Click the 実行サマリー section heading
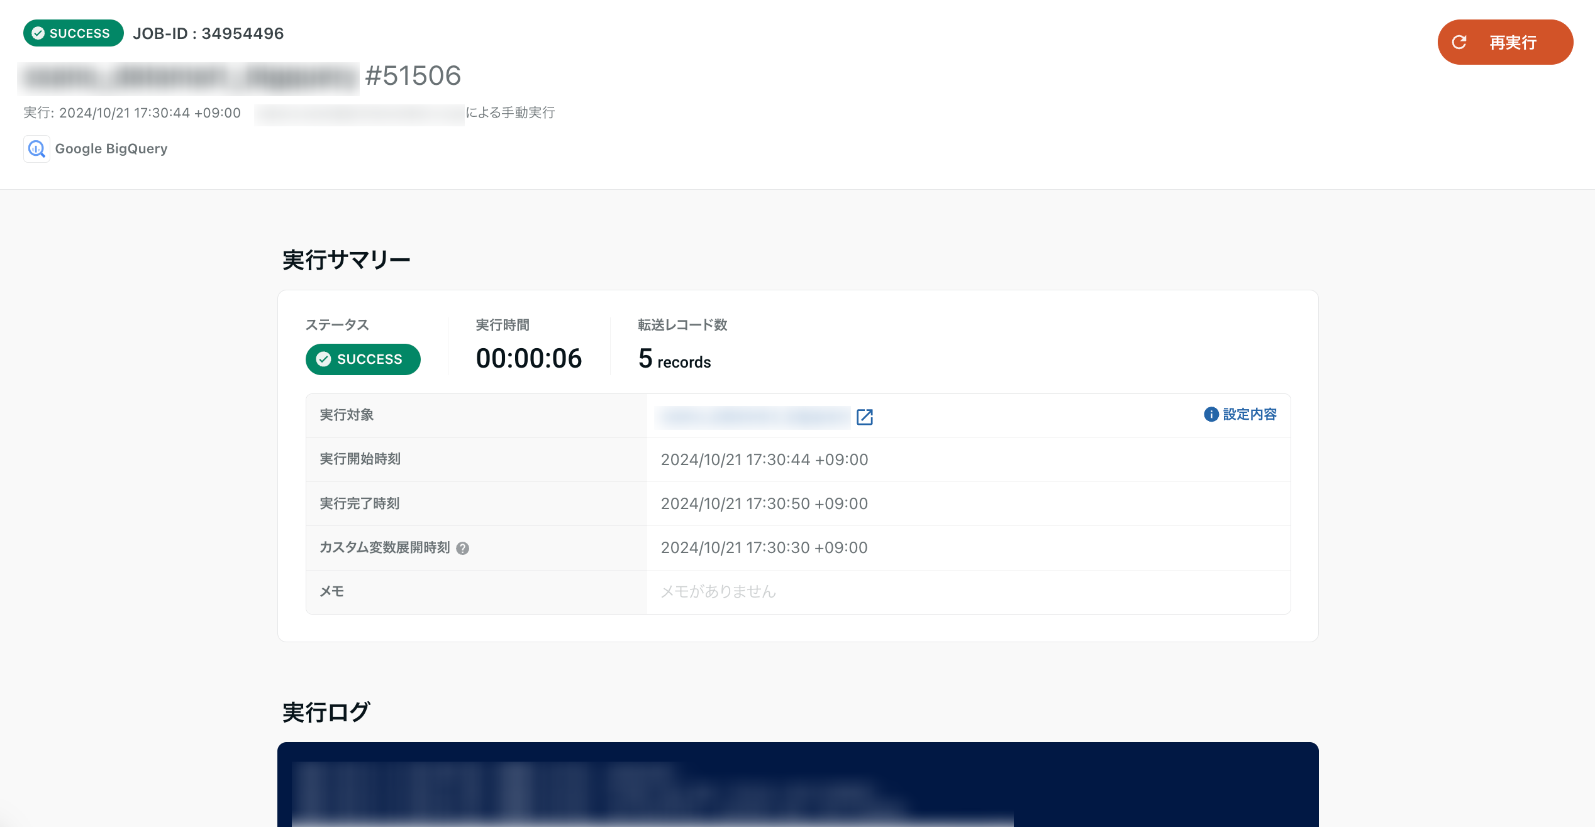 (x=347, y=260)
